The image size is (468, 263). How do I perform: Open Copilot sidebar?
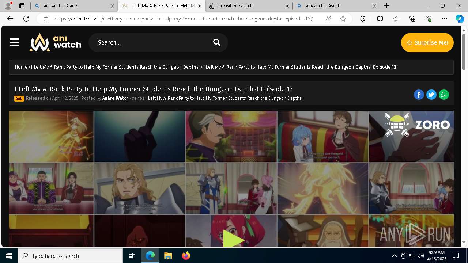(x=460, y=19)
